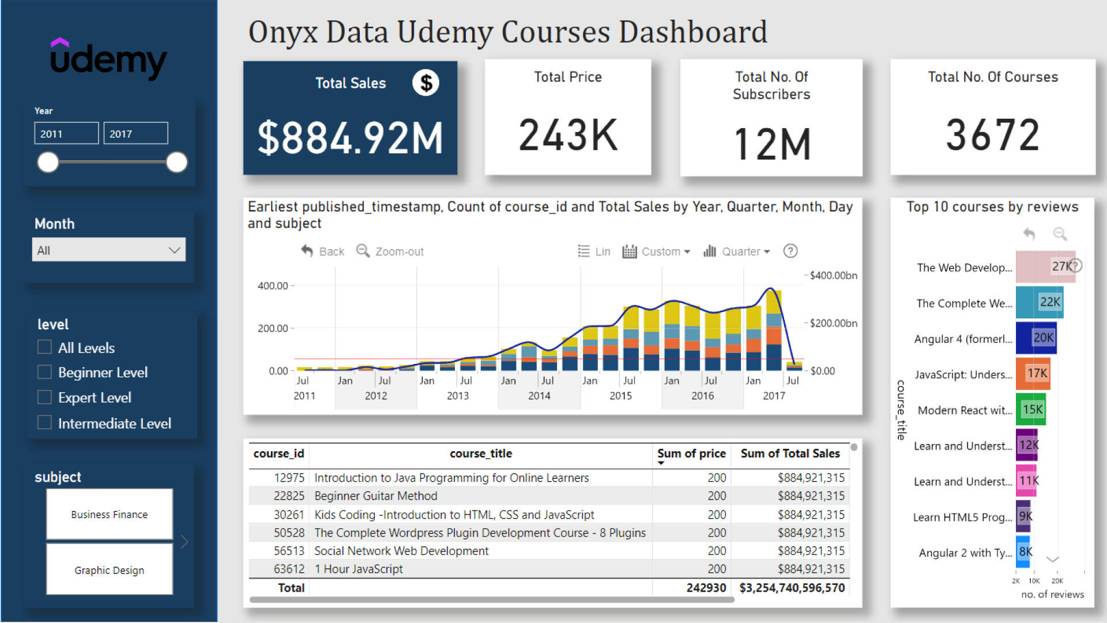Click the Year end field showing 2017
This screenshot has width=1107, height=623.
pyautogui.click(x=135, y=133)
